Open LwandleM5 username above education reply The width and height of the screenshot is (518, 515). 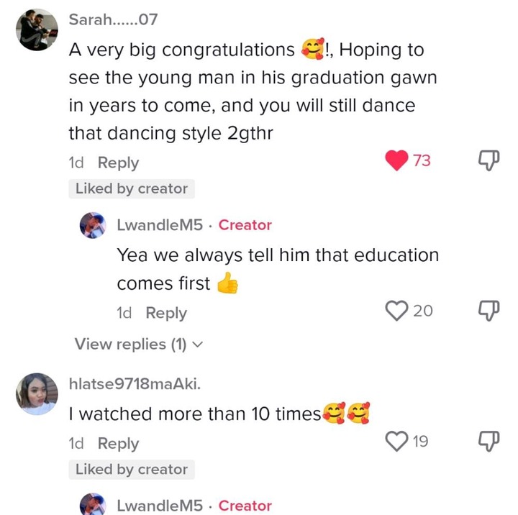point(160,225)
